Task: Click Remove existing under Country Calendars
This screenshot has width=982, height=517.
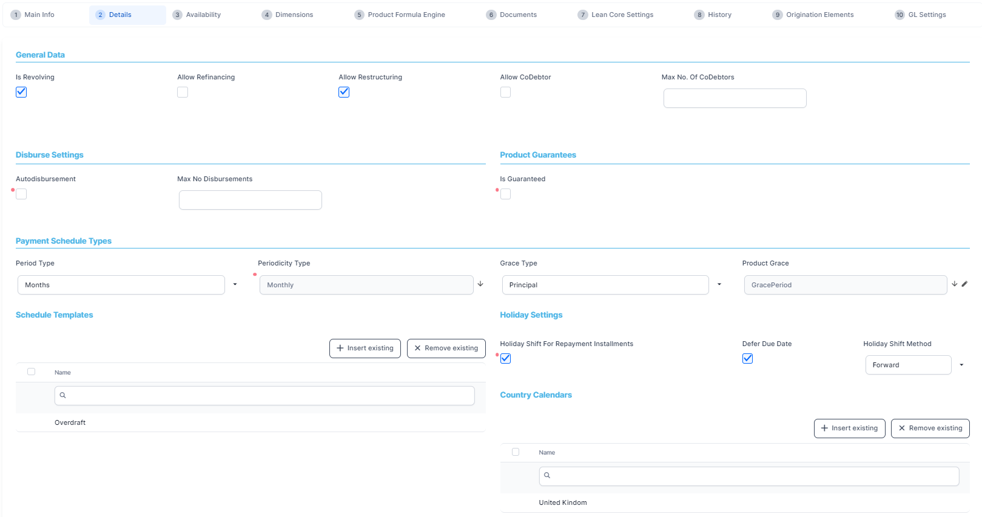Action: (930, 428)
